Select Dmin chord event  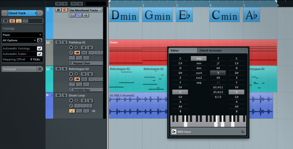(x=124, y=15)
